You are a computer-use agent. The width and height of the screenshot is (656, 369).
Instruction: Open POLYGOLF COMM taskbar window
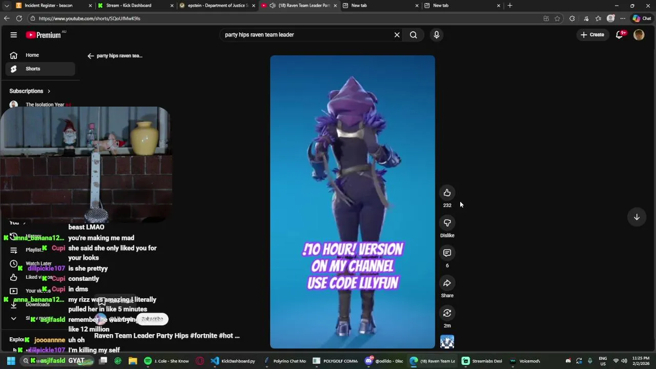point(336,361)
